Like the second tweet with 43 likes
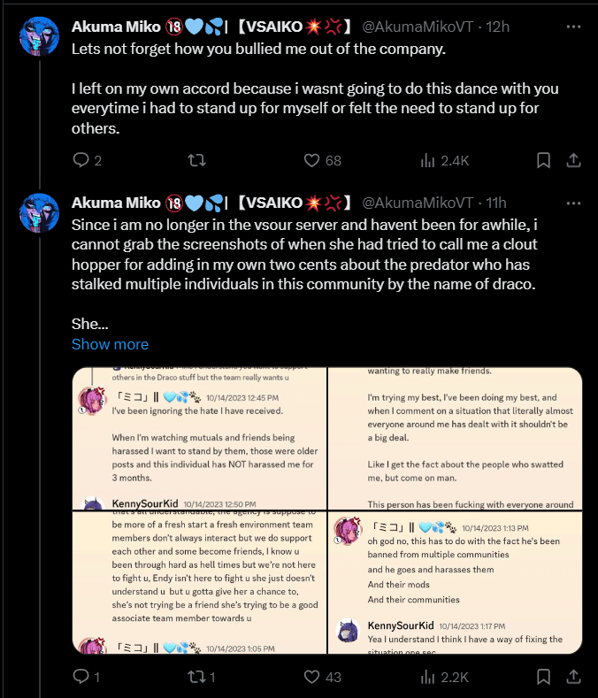 pyautogui.click(x=322, y=677)
